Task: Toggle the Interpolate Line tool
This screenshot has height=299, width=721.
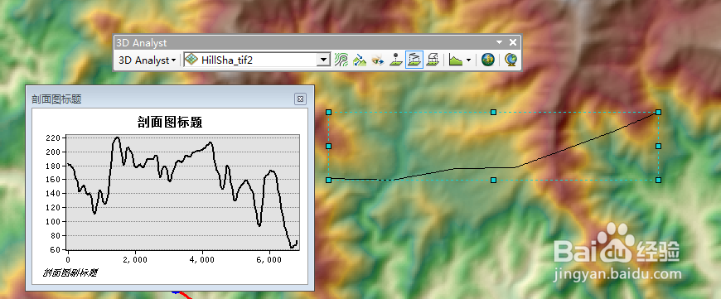Action: (x=414, y=60)
